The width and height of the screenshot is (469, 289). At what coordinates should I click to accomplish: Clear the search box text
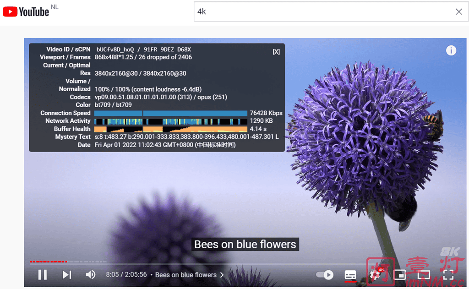point(458,11)
